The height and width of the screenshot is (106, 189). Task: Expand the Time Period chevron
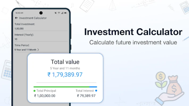click(x=38, y=50)
